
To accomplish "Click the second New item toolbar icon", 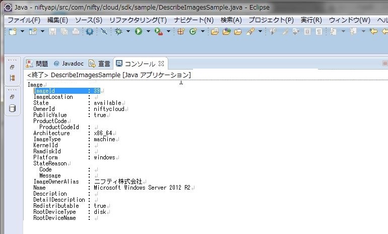I will tap(33, 31).
